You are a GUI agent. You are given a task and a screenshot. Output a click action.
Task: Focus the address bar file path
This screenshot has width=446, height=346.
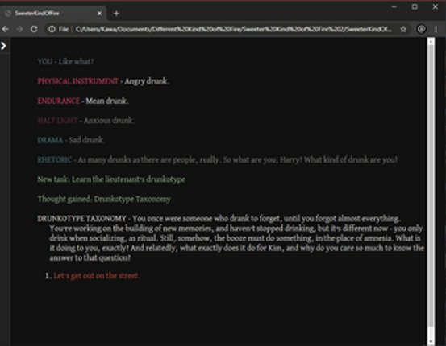233,29
